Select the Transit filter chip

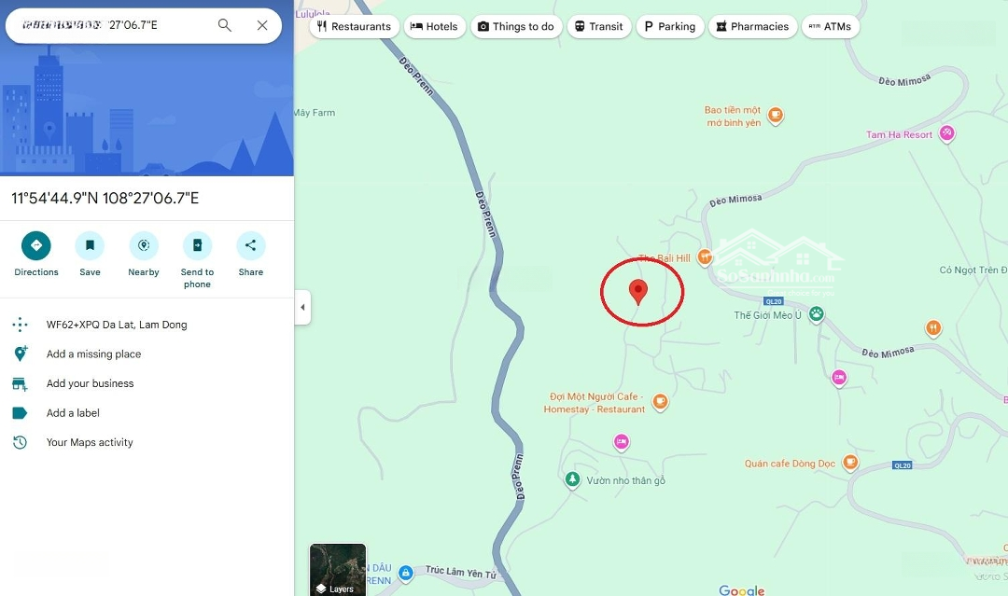[599, 26]
